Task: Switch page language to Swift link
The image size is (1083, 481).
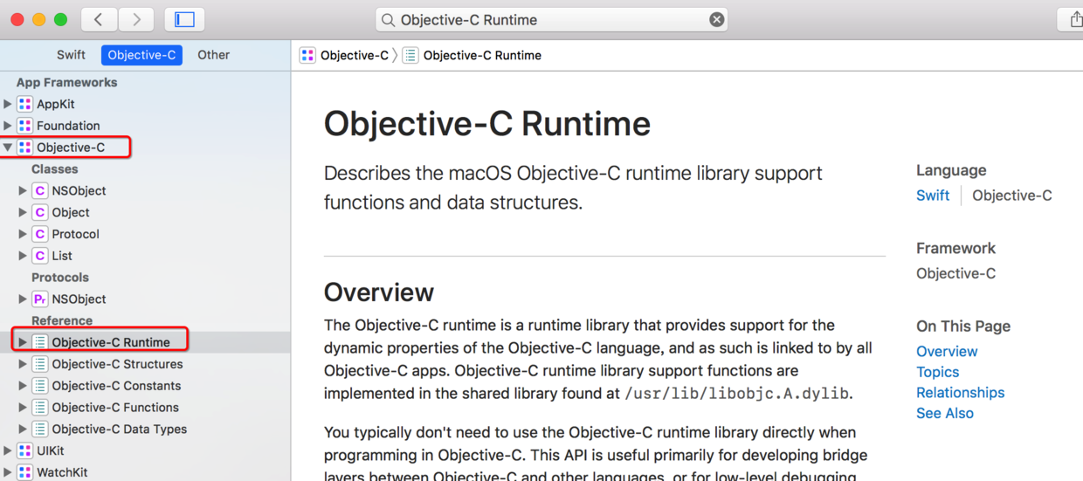Action: tap(932, 196)
